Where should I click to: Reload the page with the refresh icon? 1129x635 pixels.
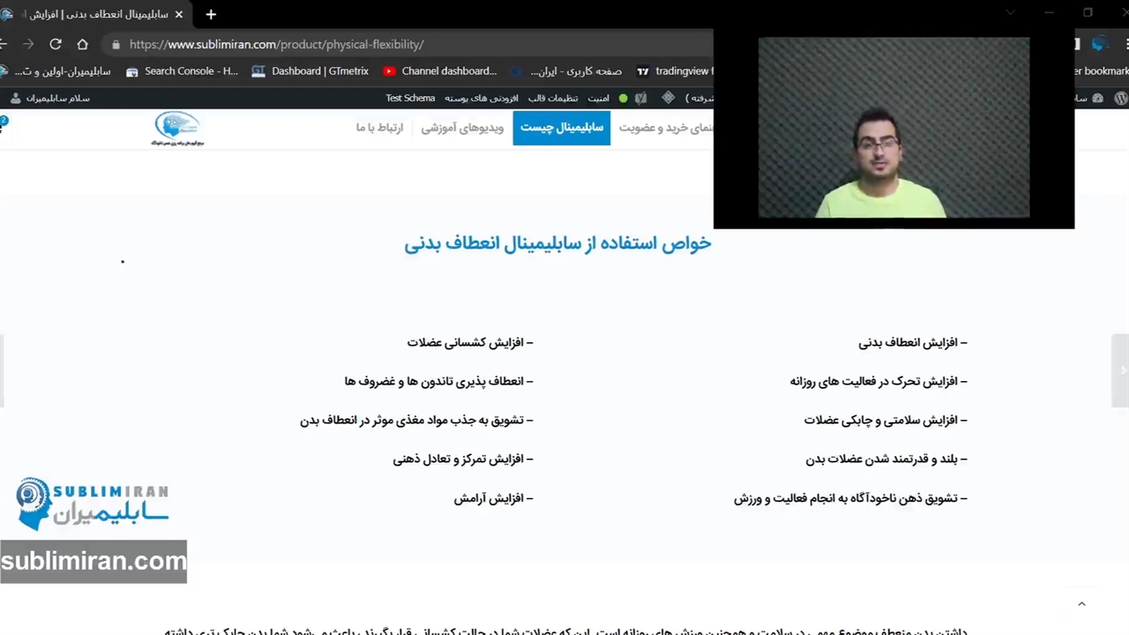click(x=56, y=44)
